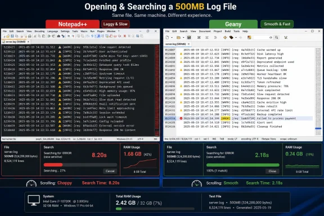324x216 pixels.
Task: Click the Find binoculars icon in Notepad++ toolbar
Action: tap(58, 36)
